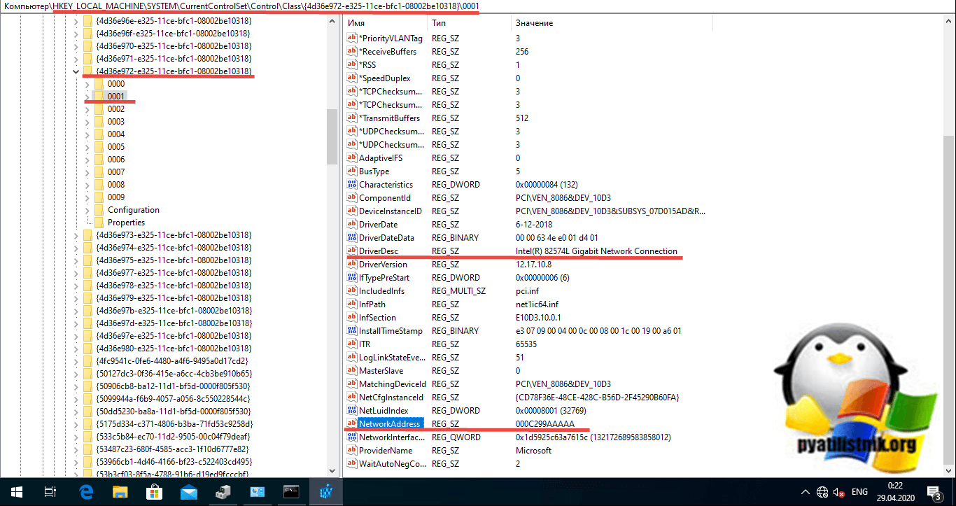Click the Windows Start button
The image size is (956, 506).
16,492
